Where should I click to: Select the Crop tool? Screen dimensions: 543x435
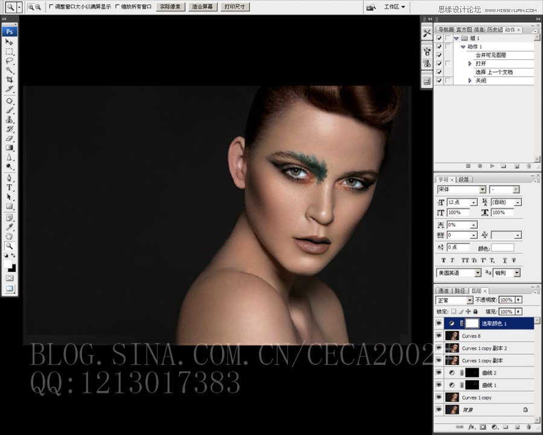pos(9,80)
